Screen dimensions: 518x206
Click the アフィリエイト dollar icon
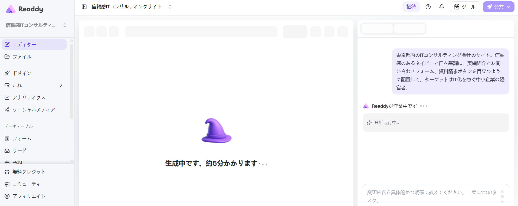tap(7, 196)
